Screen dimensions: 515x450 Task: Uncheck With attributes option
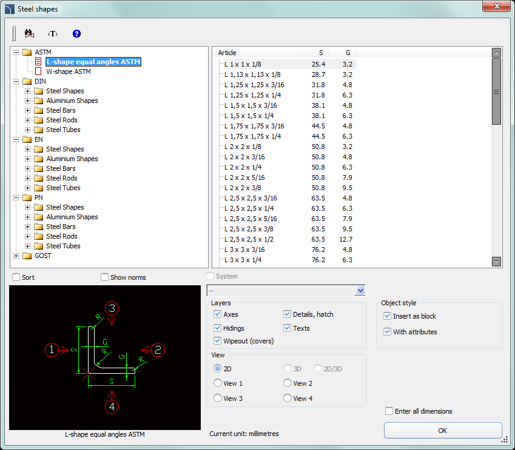(387, 332)
